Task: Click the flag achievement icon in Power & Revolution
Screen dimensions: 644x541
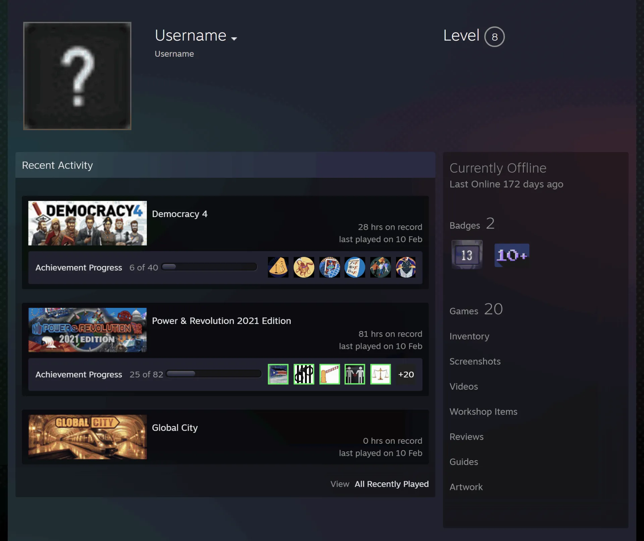Action: (x=278, y=374)
